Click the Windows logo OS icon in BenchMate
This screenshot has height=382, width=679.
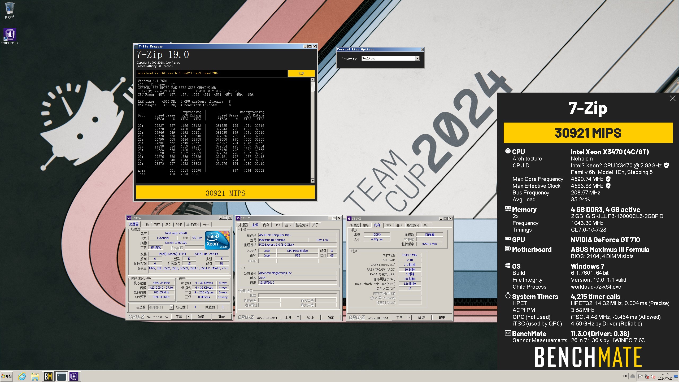tap(508, 266)
